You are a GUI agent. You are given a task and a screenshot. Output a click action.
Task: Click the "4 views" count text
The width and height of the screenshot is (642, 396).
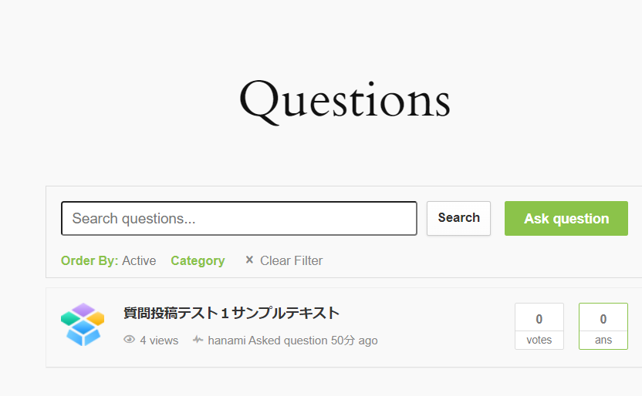[x=159, y=340]
